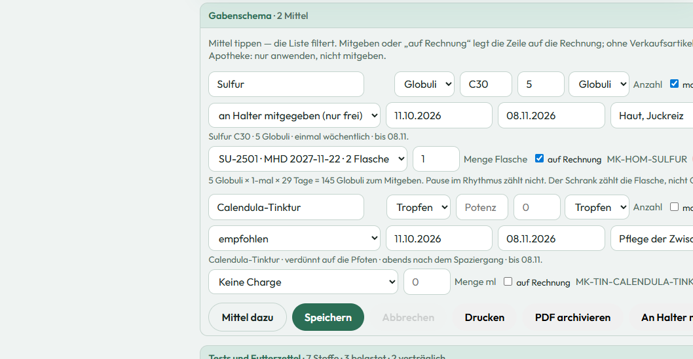Edit the Calendula-Tinktur remedy name field
The image size is (693, 359).
[x=286, y=207]
